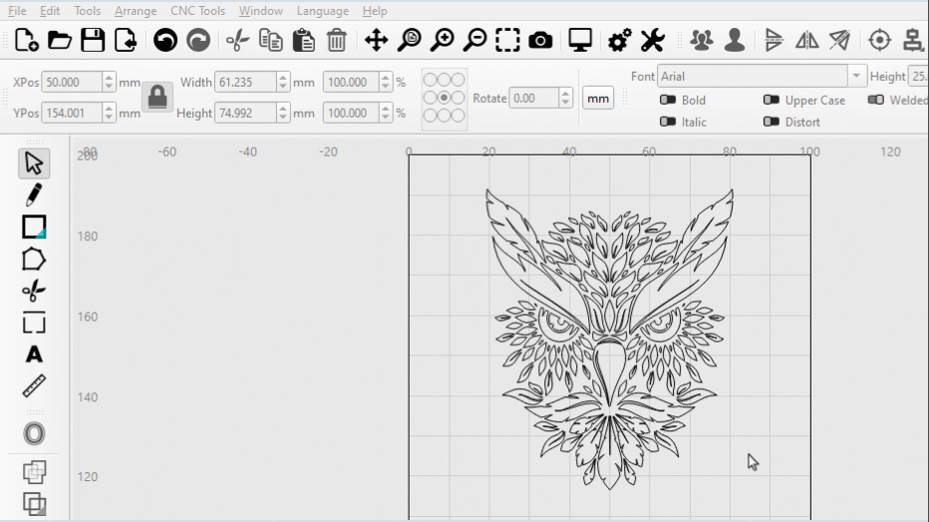Click the Offset Shapes tool
Image resolution: width=929 pixels, height=522 pixels.
click(x=34, y=434)
